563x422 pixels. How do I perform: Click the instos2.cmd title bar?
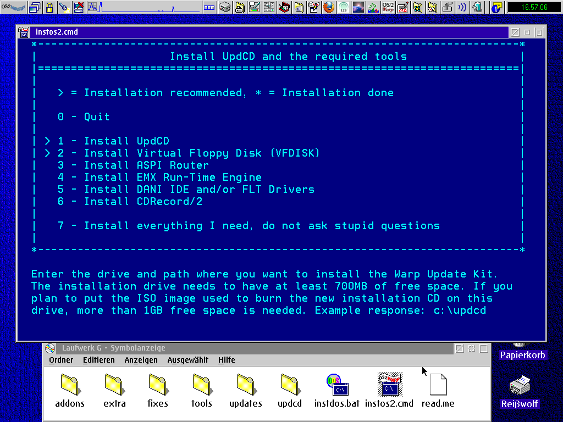[269, 32]
